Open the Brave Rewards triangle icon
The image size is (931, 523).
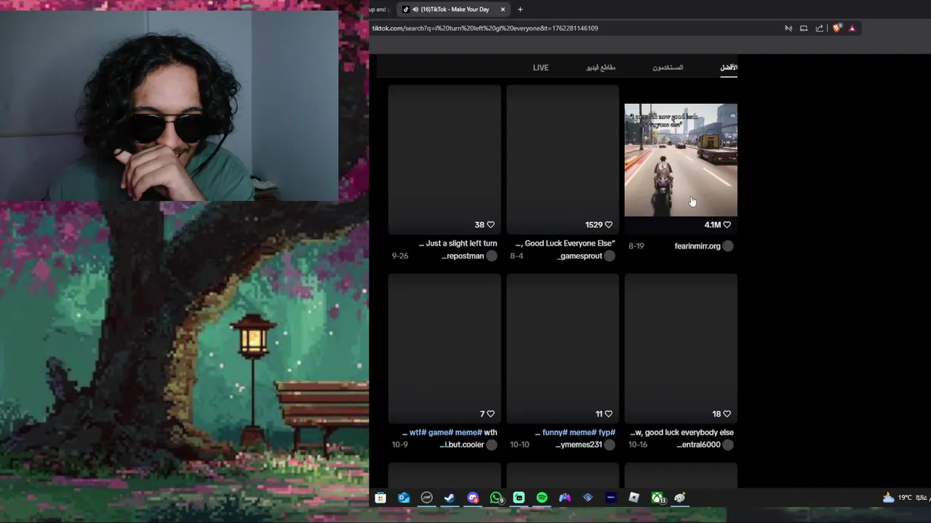(852, 28)
